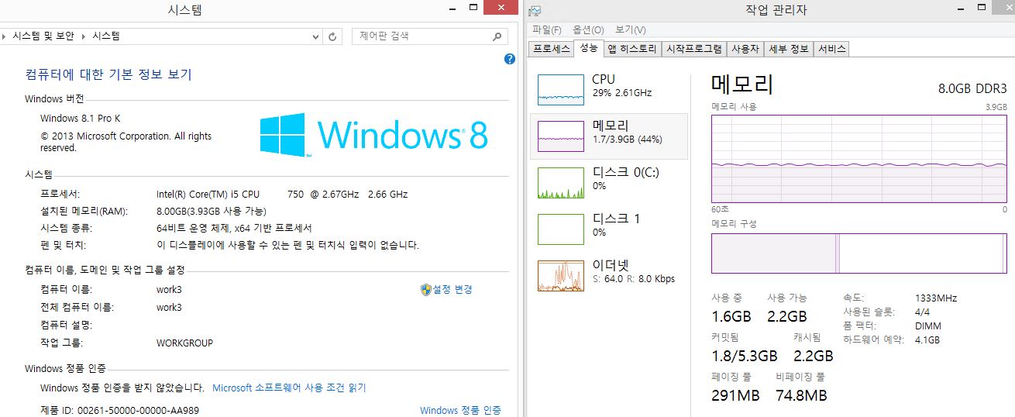Click the Windows 8.1 Pro K text

click(x=81, y=119)
